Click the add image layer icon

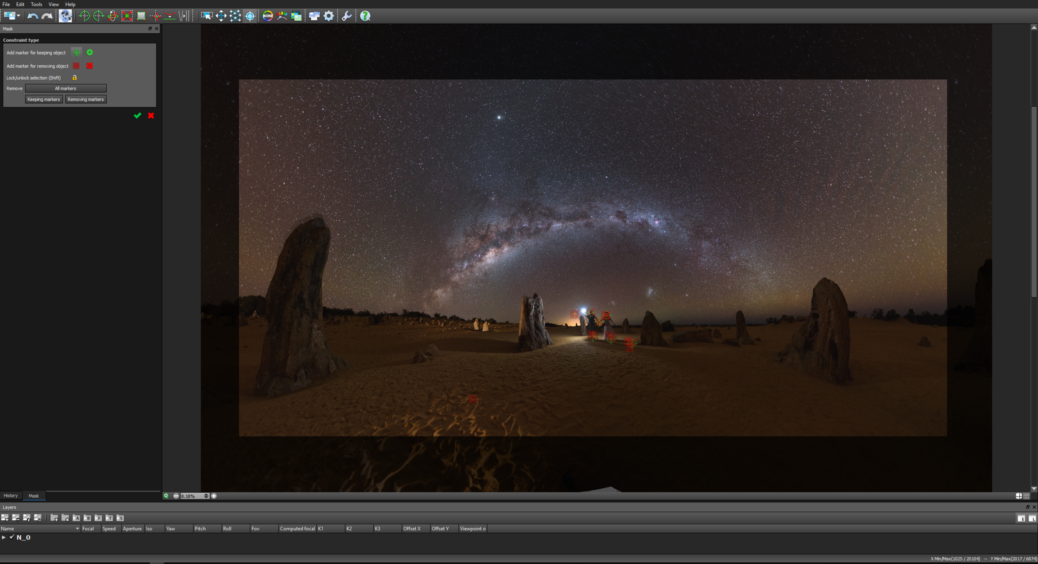5,518
